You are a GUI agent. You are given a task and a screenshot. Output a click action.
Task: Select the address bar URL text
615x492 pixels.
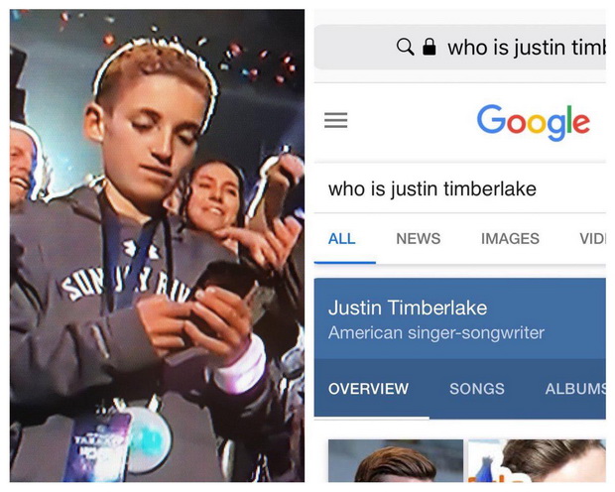(x=527, y=48)
